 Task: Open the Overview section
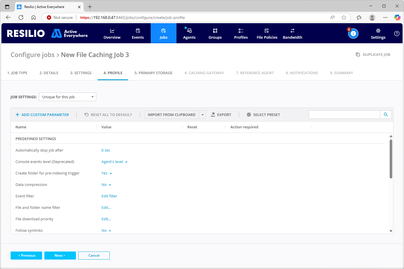coord(112,33)
